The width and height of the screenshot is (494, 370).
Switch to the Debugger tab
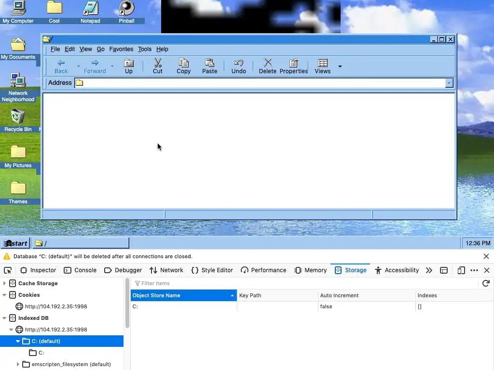click(x=123, y=270)
